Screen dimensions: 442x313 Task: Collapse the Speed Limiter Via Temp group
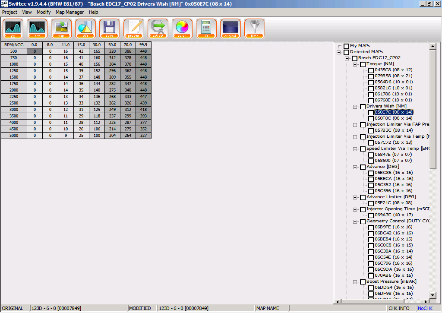point(355,149)
